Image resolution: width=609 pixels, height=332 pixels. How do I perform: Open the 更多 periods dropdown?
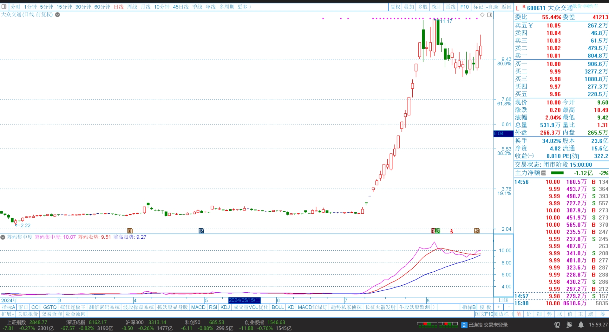[244, 7]
